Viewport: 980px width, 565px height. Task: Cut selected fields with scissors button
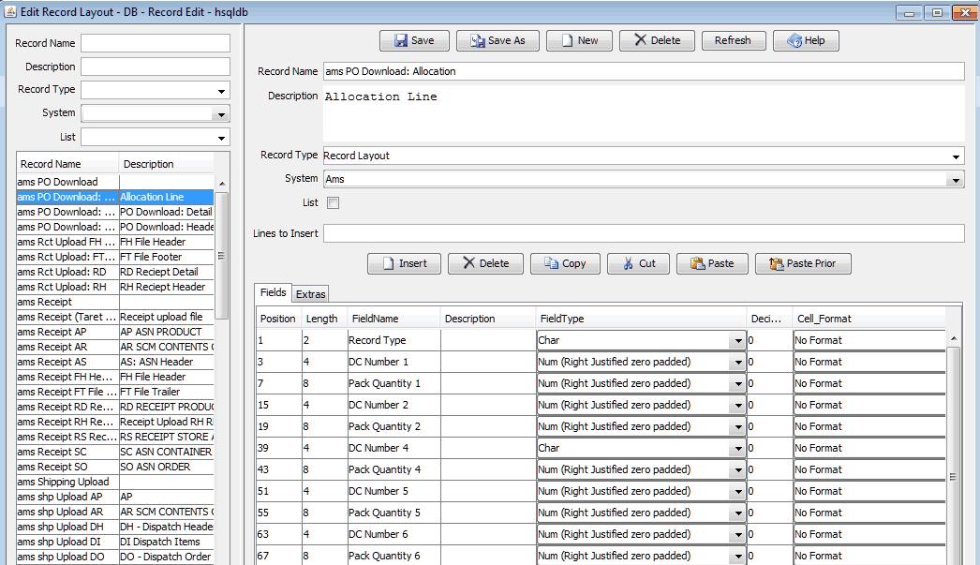pos(638,263)
